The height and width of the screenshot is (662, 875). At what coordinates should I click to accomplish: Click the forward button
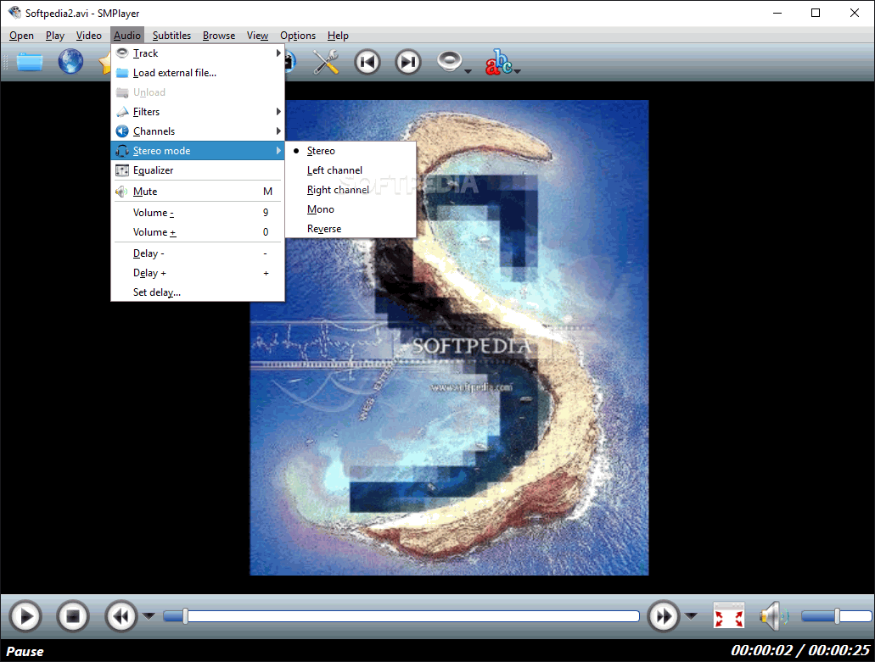(664, 616)
